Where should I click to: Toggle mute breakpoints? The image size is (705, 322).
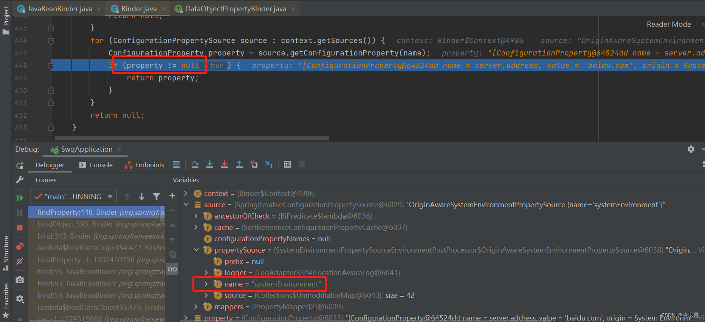[20, 261]
